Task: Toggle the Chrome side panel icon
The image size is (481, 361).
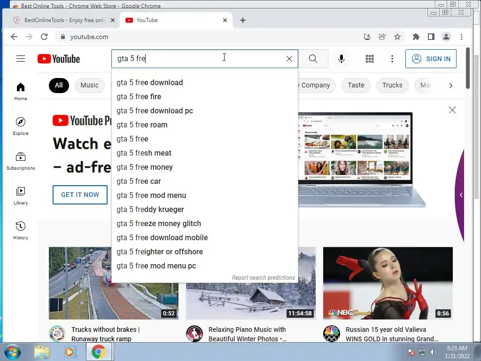Action: pyautogui.click(x=431, y=37)
